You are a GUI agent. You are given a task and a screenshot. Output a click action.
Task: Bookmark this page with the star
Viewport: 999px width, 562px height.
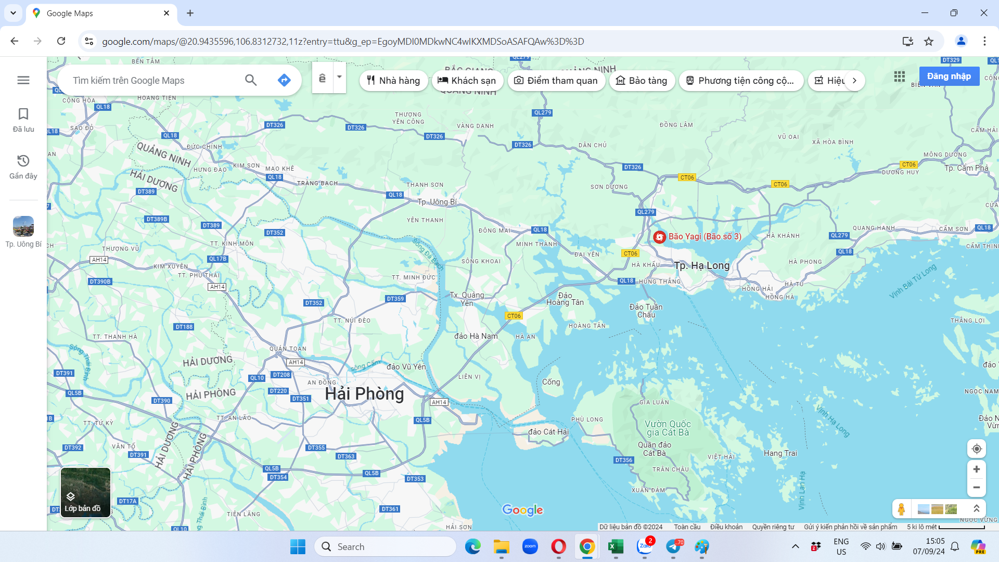tap(929, 41)
